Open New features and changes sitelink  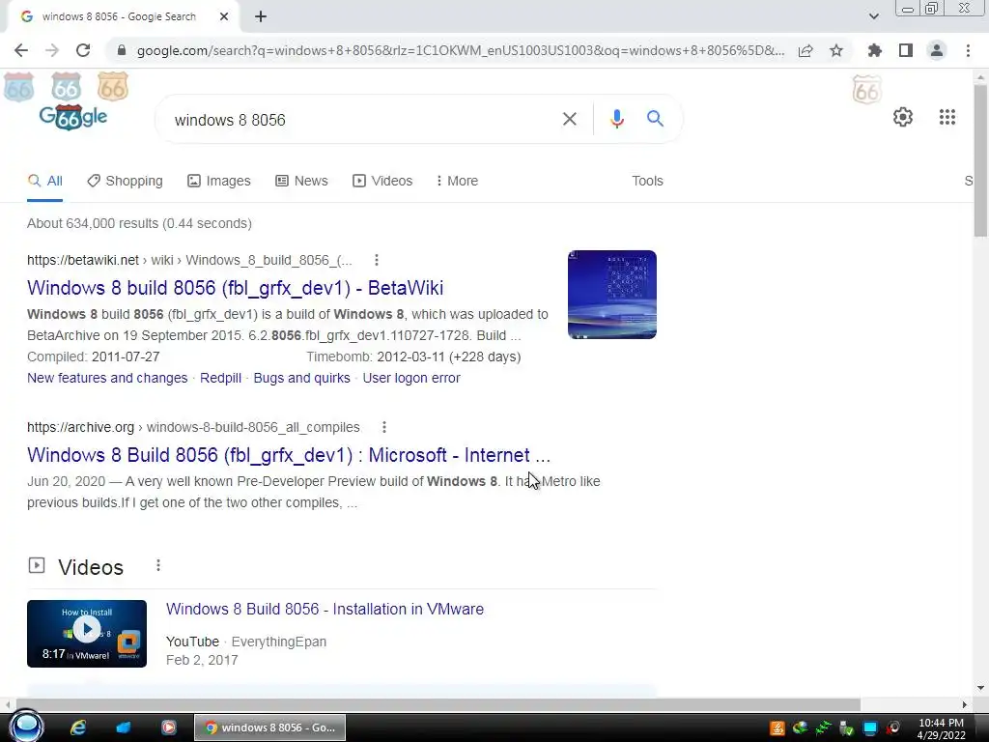(x=107, y=378)
